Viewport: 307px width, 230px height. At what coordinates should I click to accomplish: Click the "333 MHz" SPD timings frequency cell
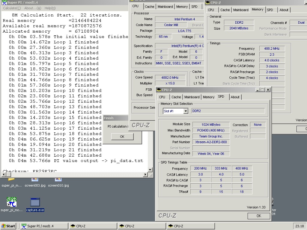pos(221,168)
